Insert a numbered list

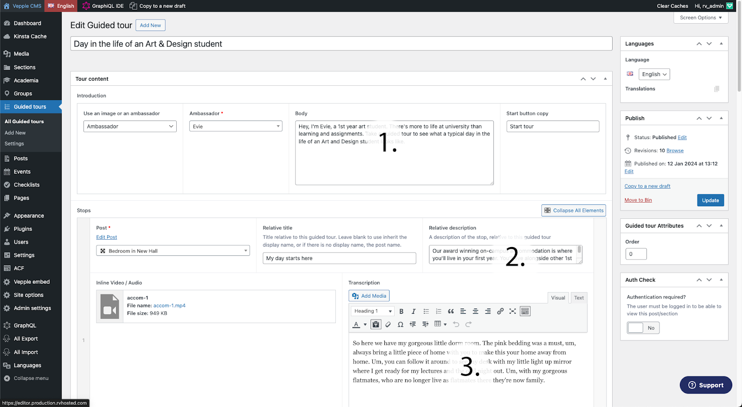[x=438, y=312]
